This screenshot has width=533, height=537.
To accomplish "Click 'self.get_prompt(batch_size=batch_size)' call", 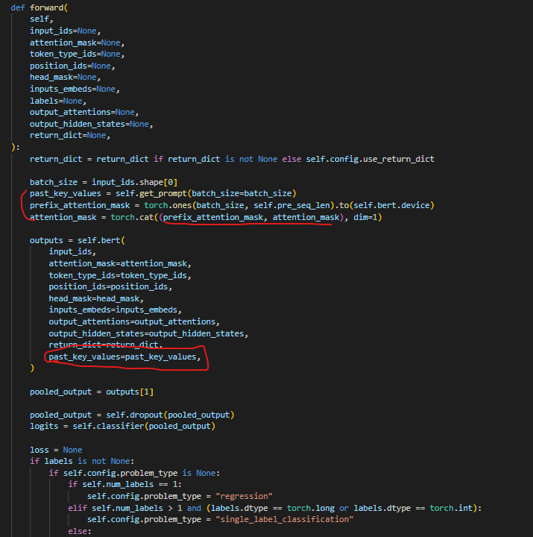I will pyautogui.click(x=206, y=193).
